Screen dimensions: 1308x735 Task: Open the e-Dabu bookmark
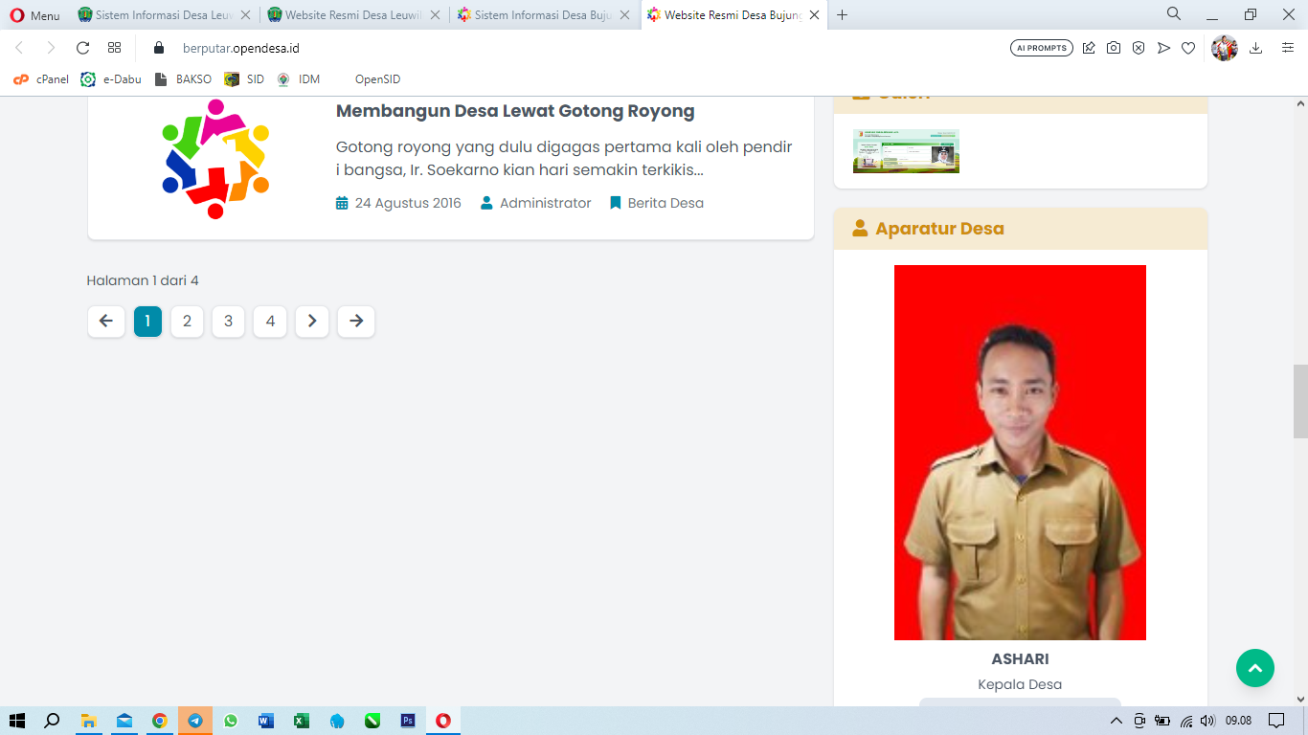pyautogui.click(x=107, y=79)
